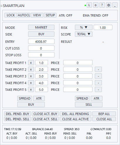Toggle the SIDE button showing BUY

coord(41,34)
